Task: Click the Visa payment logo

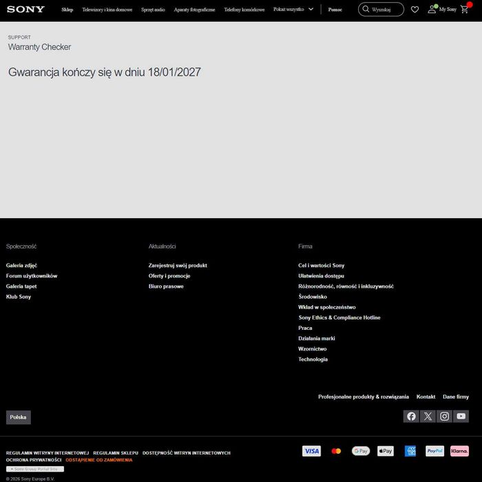Action: click(311, 451)
